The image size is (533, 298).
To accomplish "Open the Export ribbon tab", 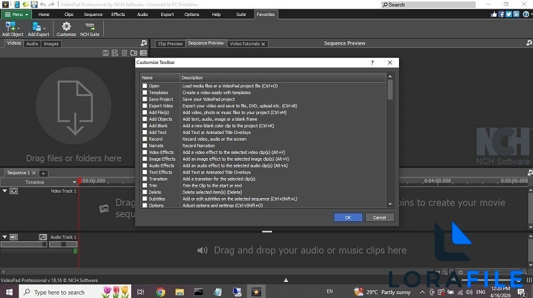I will coord(167,14).
